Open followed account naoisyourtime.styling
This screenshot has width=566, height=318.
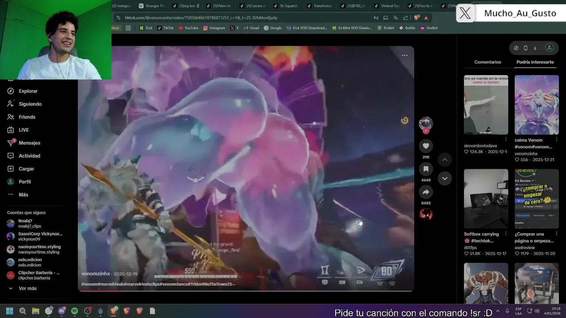point(34,250)
